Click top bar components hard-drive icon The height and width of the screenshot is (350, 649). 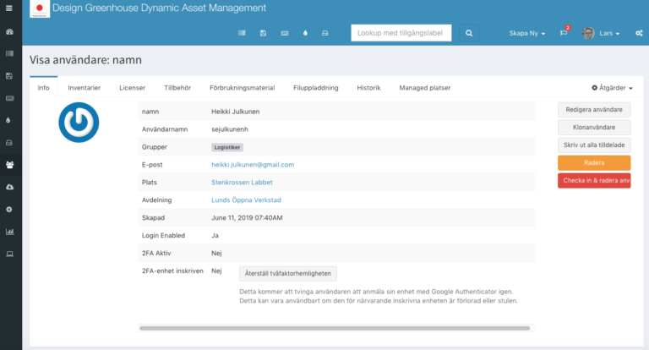(325, 33)
